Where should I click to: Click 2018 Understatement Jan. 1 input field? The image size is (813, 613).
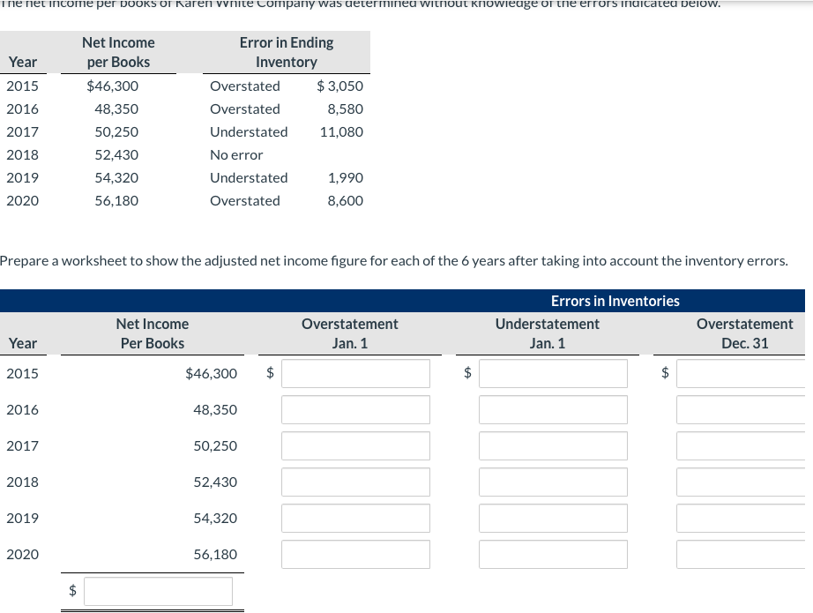pos(553,482)
